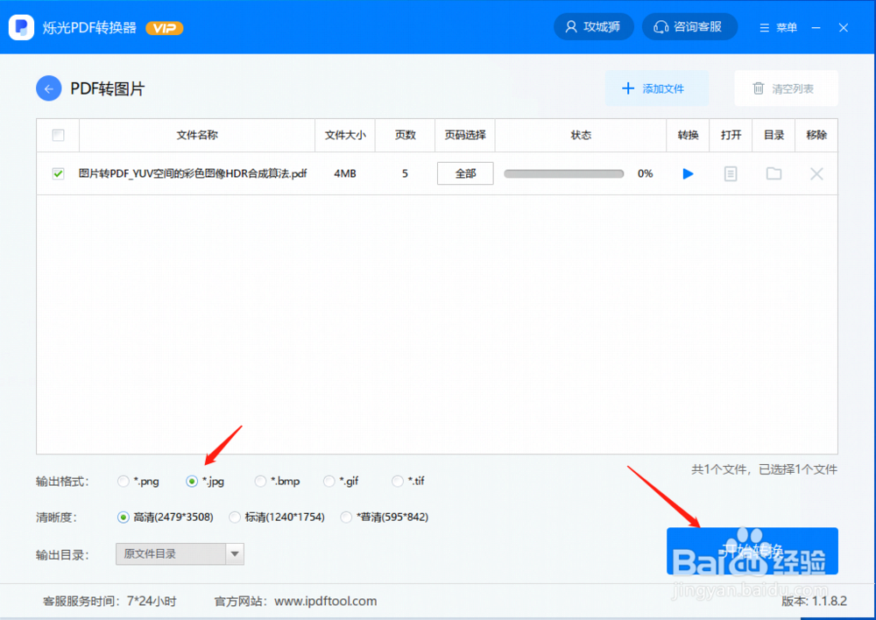This screenshot has height=620, width=876.
Task: Select the *.png output format
Action: pyautogui.click(x=123, y=481)
